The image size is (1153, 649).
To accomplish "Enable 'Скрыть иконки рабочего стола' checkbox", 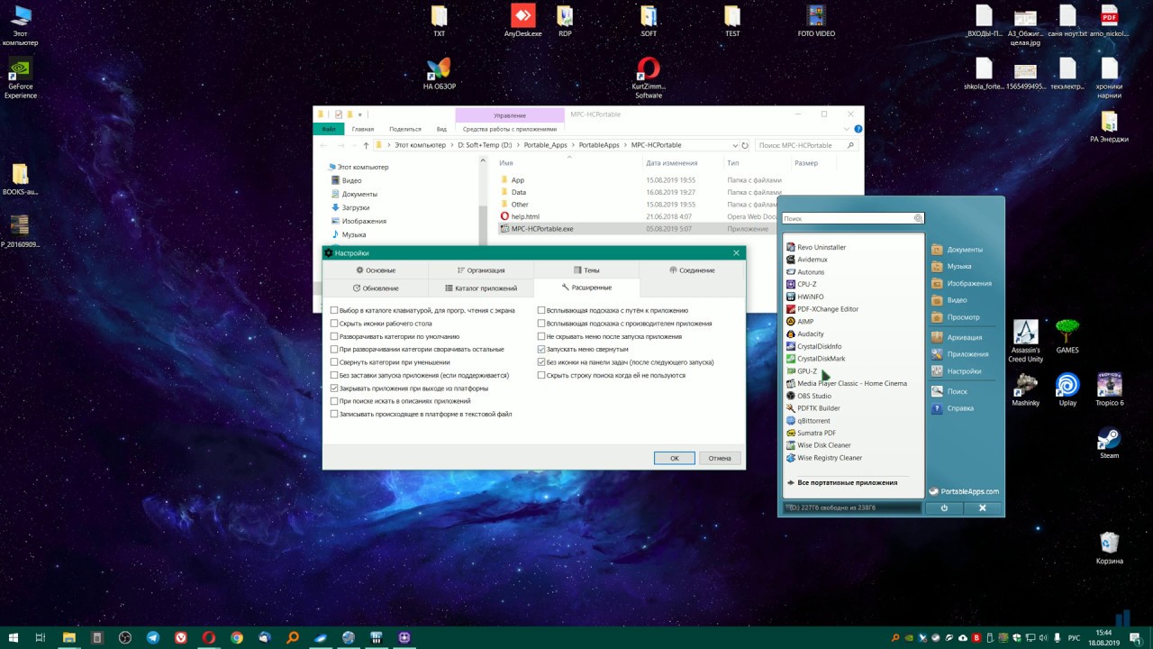I will (334, 323).
